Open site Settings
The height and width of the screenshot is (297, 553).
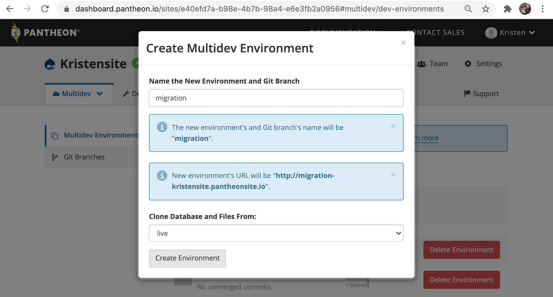pos(483,64)
